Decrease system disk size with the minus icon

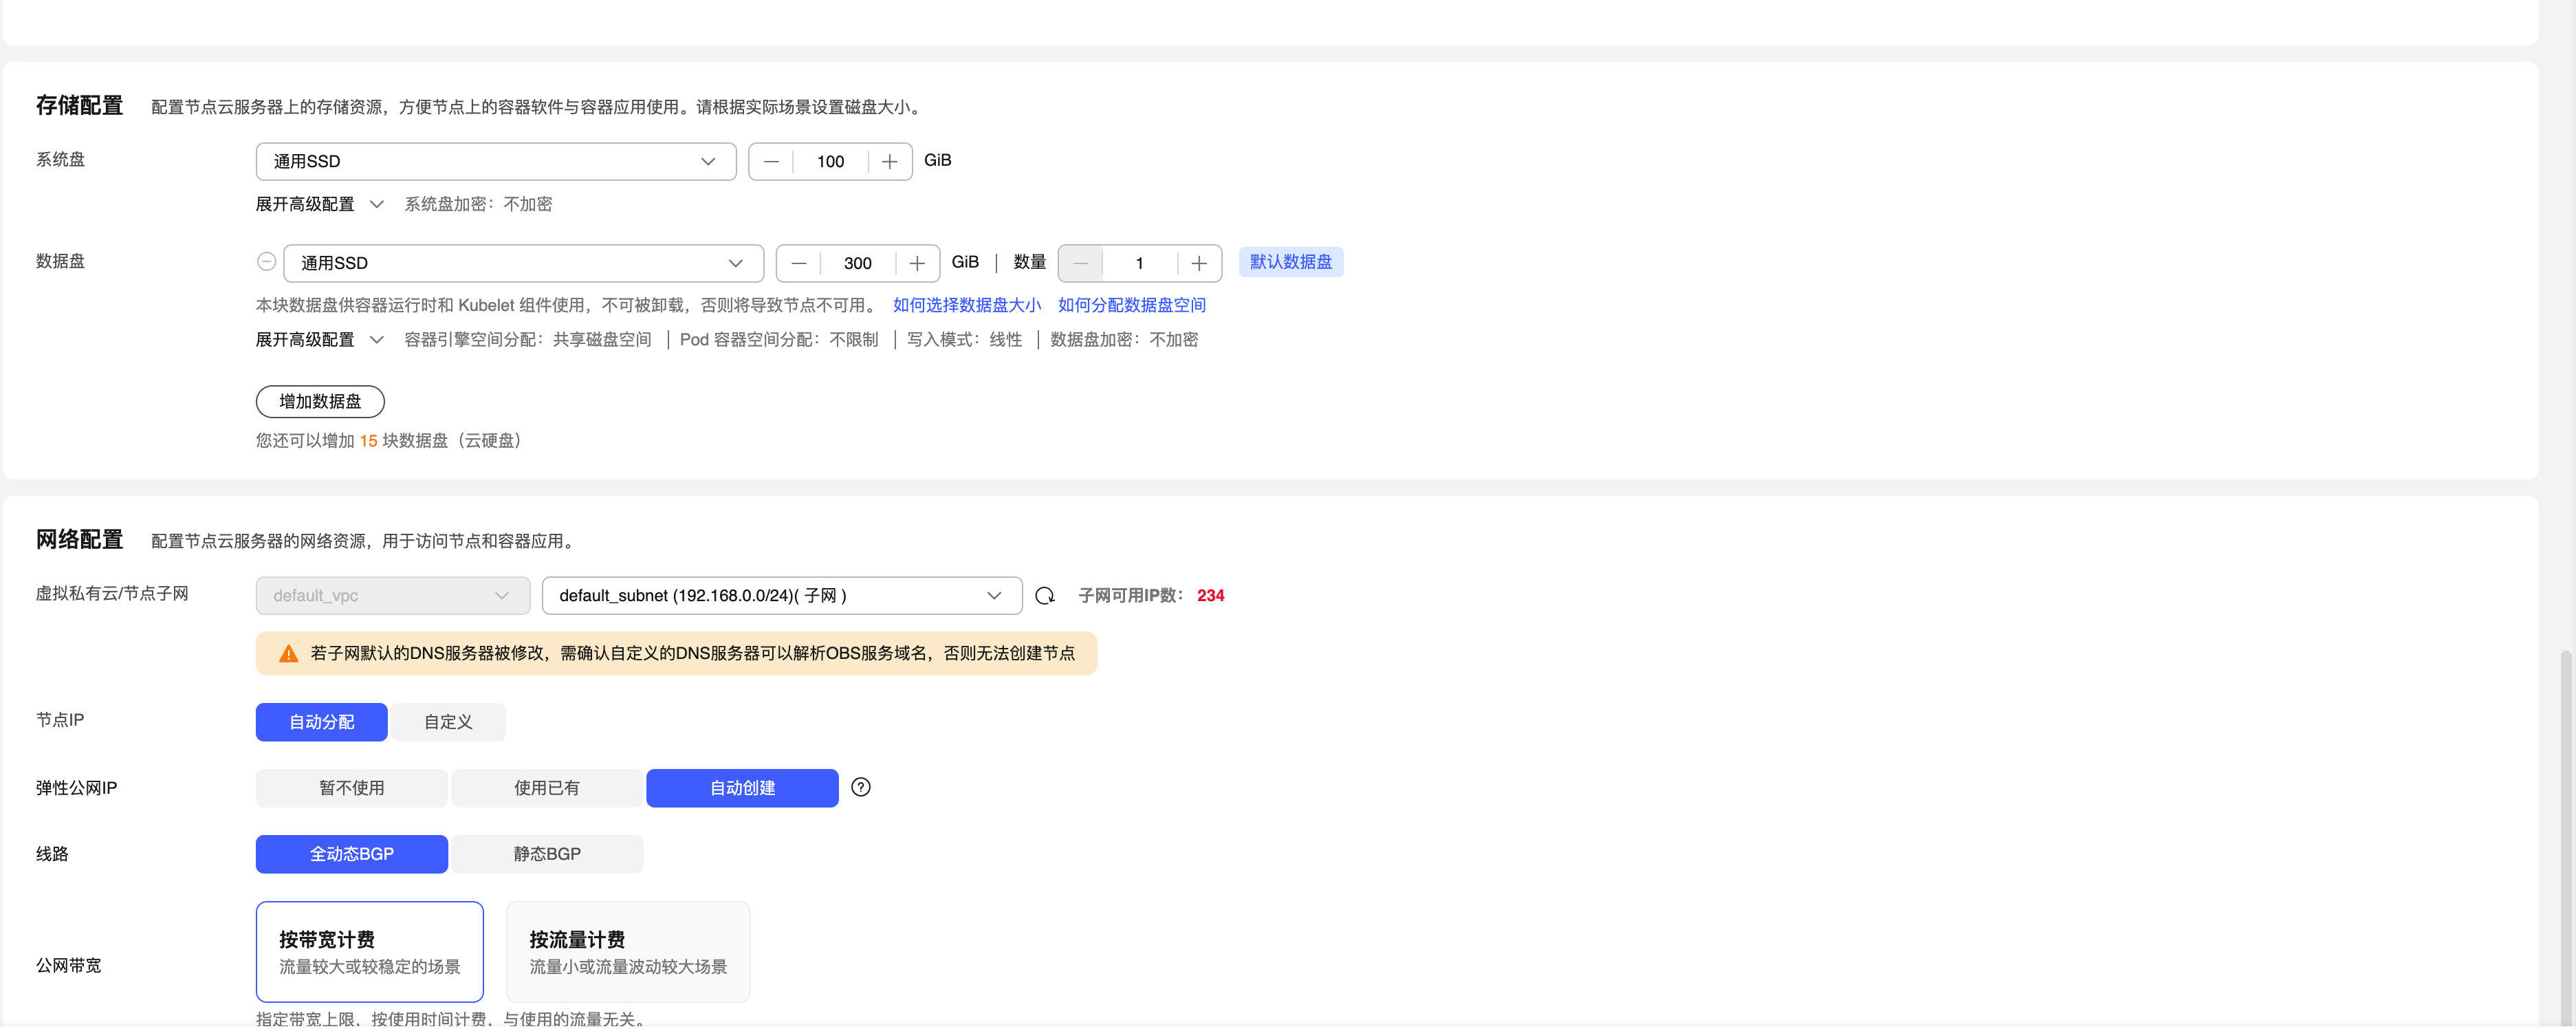click(x=771, y=161)
